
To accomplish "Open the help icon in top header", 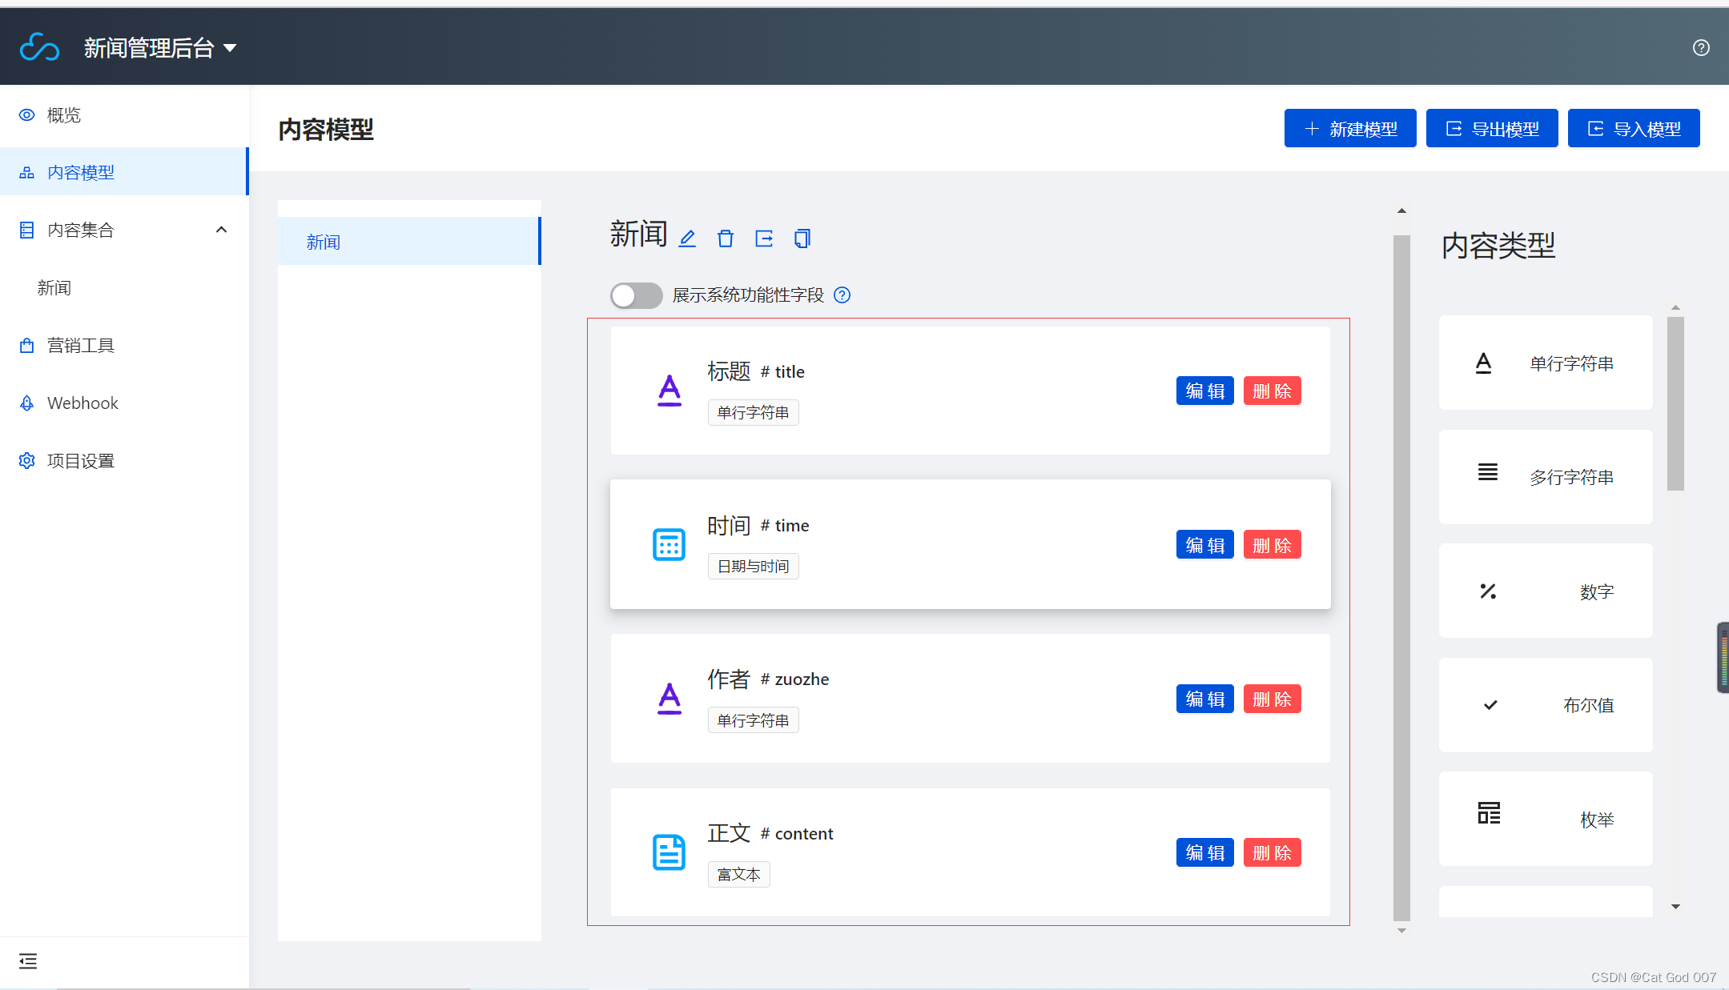I will [x=1701, y=48].
